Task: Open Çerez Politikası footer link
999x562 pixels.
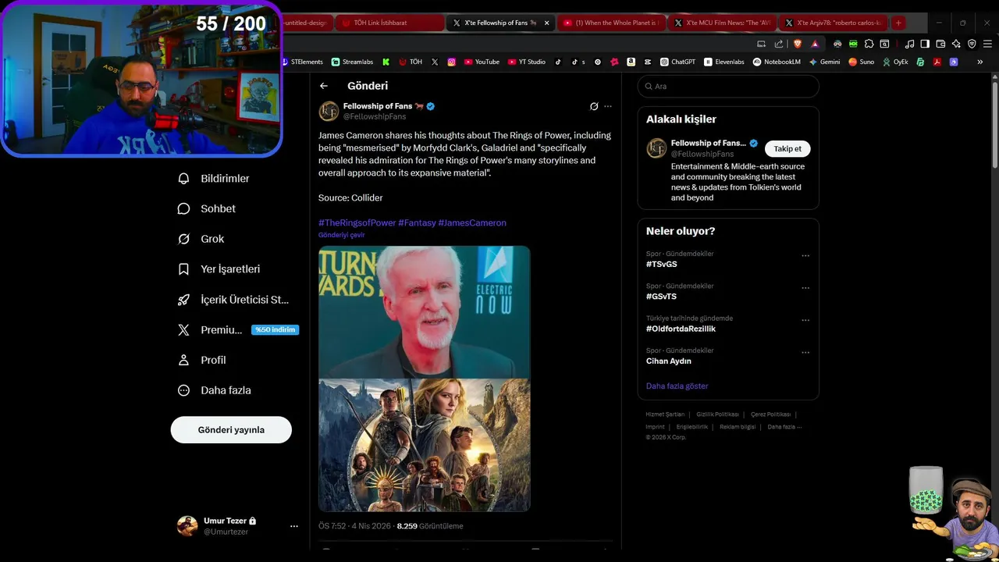Action: coord(770,414)
